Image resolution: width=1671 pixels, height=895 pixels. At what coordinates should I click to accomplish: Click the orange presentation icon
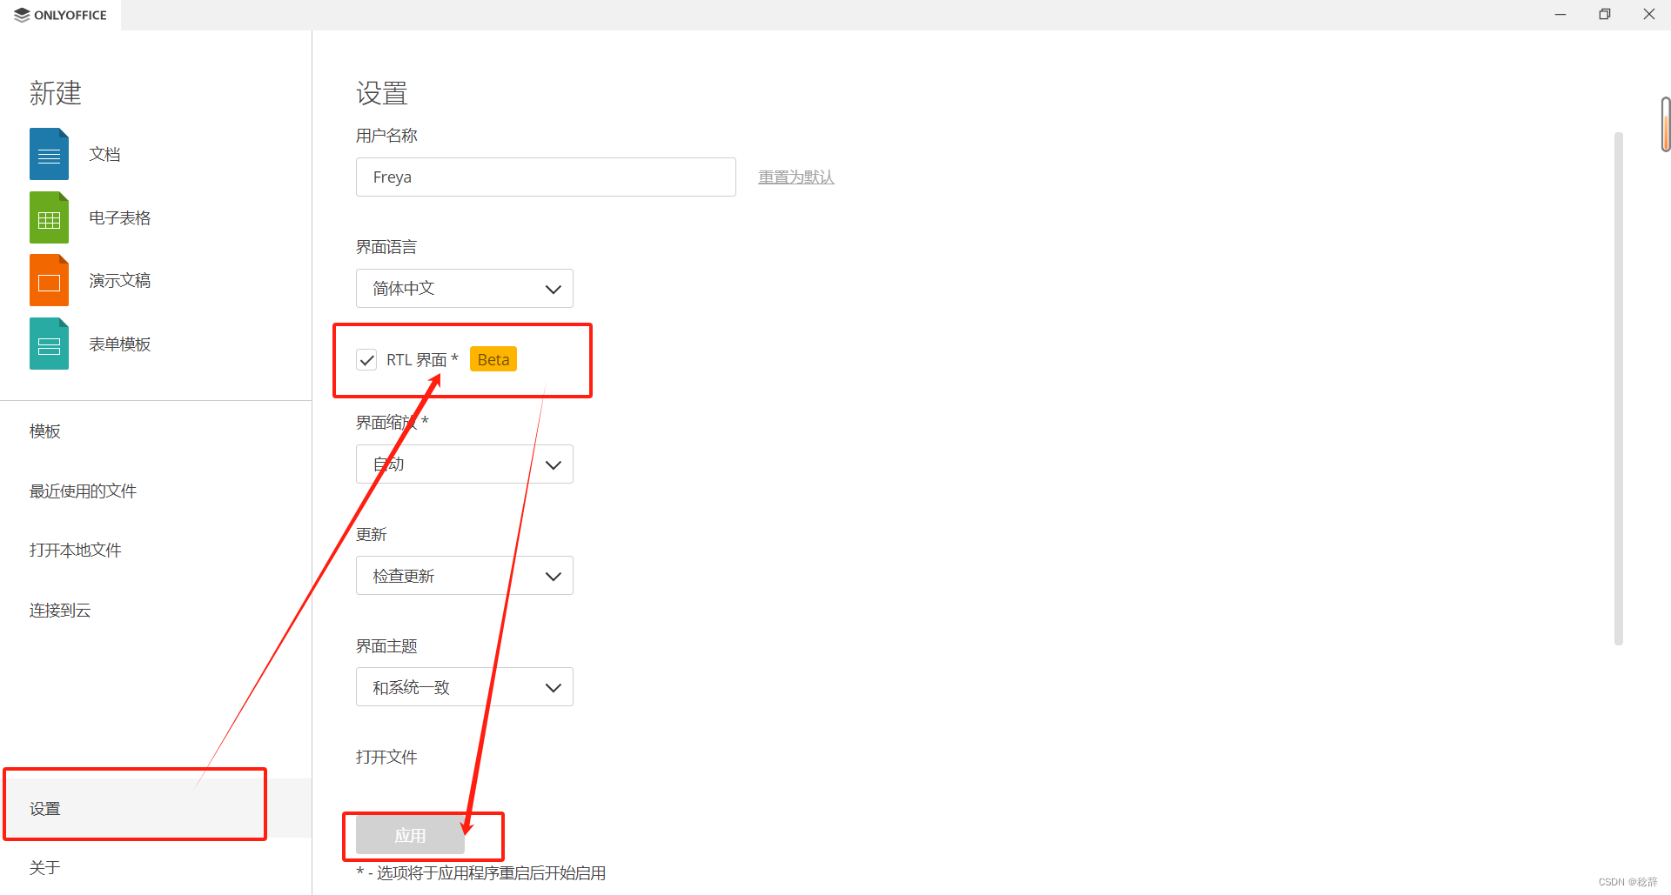[49, 280]
